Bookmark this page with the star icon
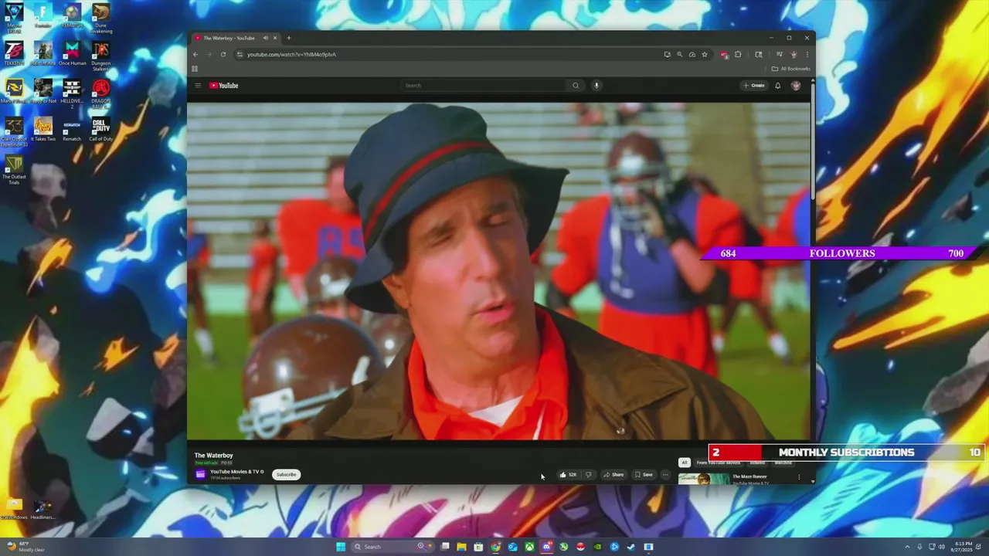Image resolution: width=989 pixels, height=556 pixels. coord(705,54)
